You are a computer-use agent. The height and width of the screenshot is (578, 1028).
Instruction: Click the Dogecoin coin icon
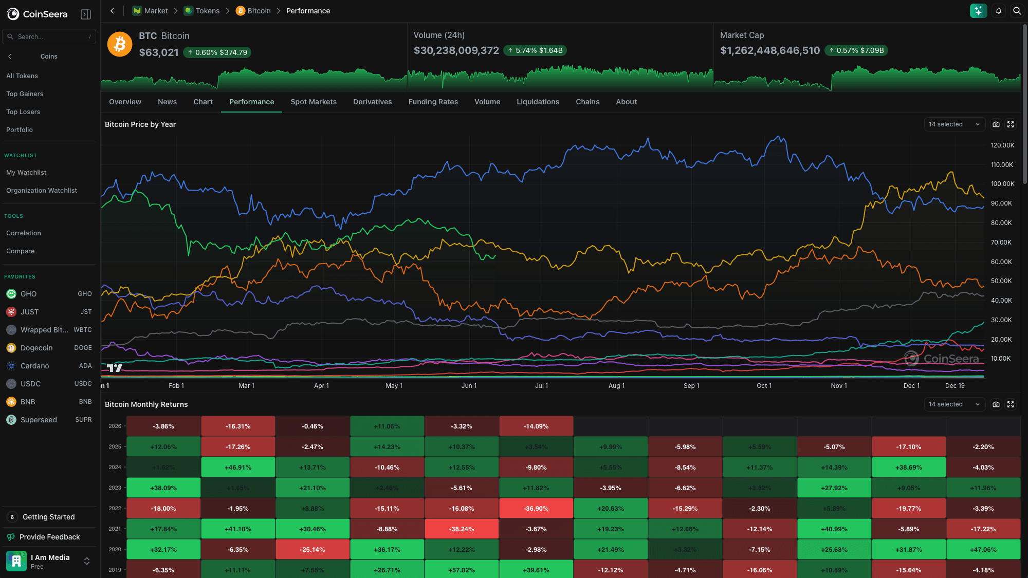11,348
